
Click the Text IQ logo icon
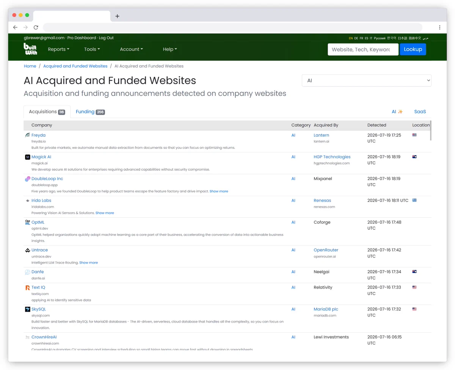point(27,287)
